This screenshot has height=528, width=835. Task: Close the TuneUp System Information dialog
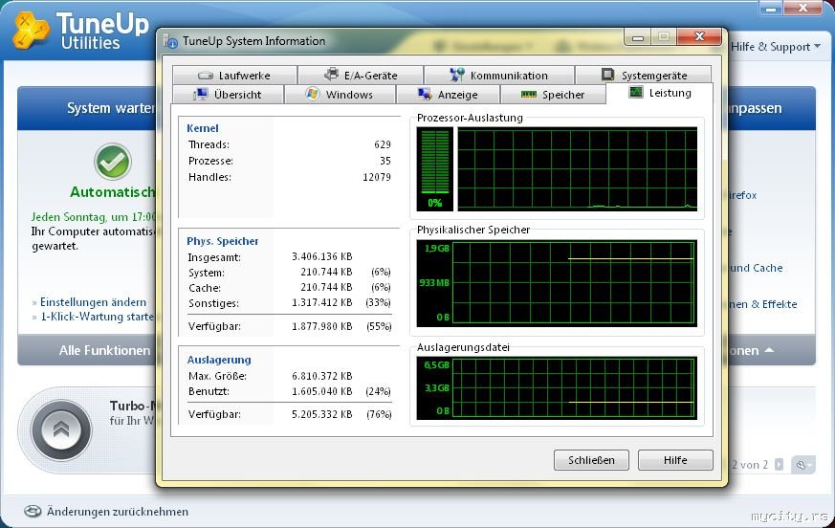coord(700,36)
